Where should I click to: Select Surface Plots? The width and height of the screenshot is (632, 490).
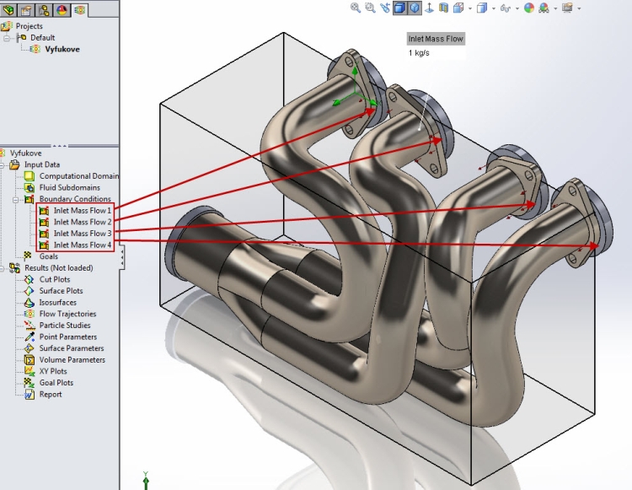pyautogui.click(x=61, y=291)
